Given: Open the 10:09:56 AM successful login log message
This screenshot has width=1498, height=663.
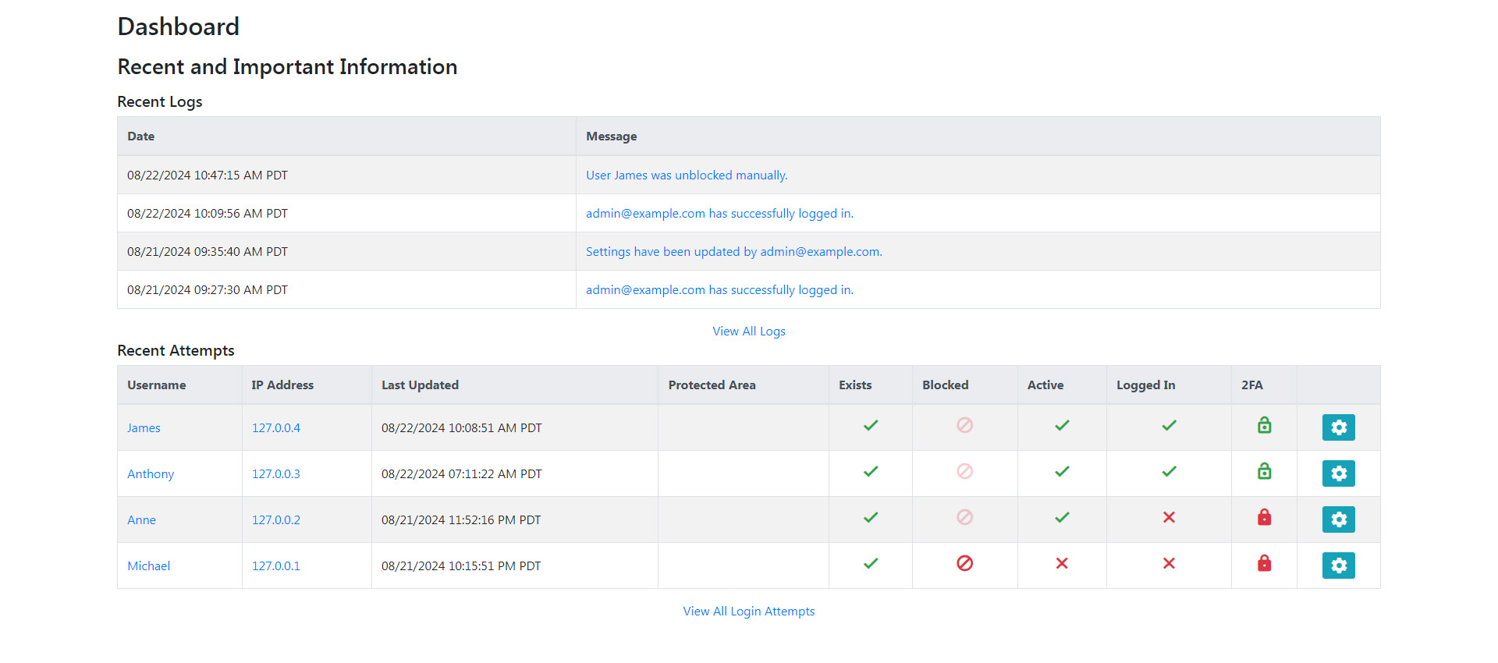Looking at the screenshot, I should [719, 214].
